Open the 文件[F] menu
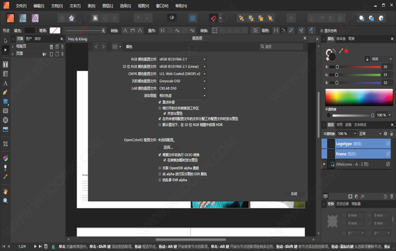Image resolution: width=396 pixels, height=251 pixels. [21, 6]
